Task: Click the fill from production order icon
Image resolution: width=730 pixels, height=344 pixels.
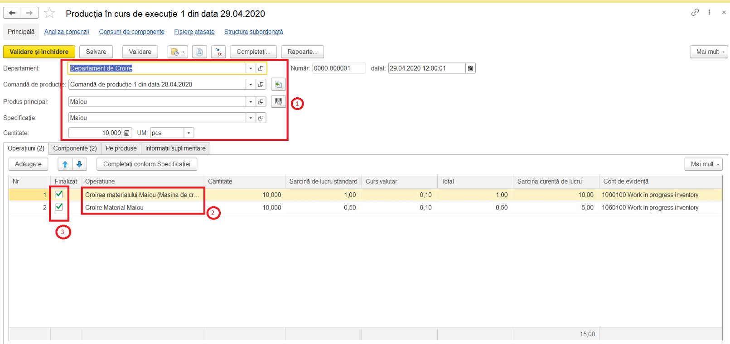Action: [x=278, y=85]
